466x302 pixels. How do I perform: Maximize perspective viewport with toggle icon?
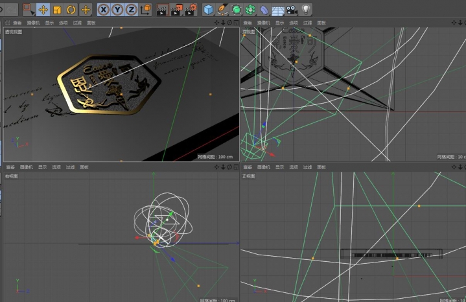pos(235,23)
